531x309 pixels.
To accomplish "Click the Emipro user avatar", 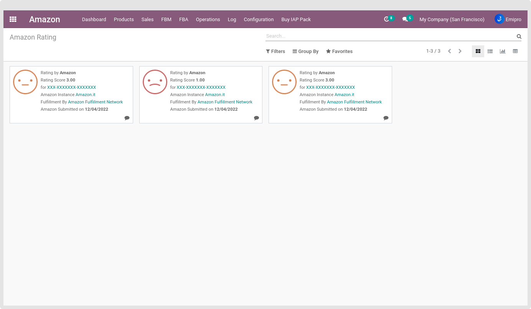I will pyautogui.click(x=499, y=19).
